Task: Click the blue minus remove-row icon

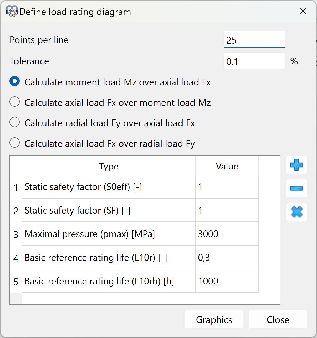Action: pos(296,188)
